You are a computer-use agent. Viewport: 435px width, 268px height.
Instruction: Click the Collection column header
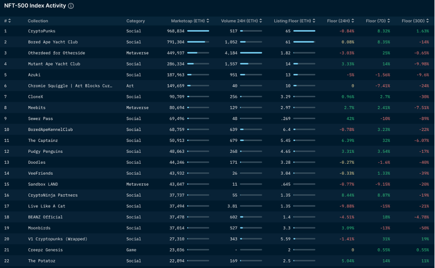(x=38, y=21)
